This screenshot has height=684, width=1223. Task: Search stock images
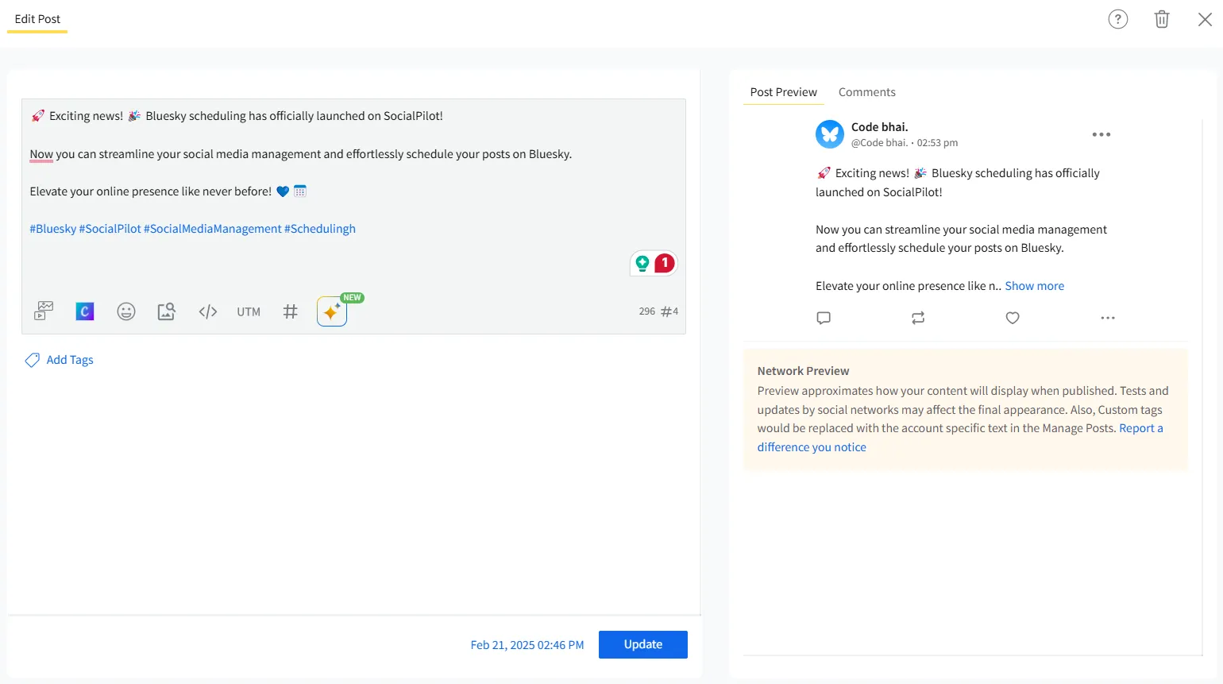[x=166, y=311]
